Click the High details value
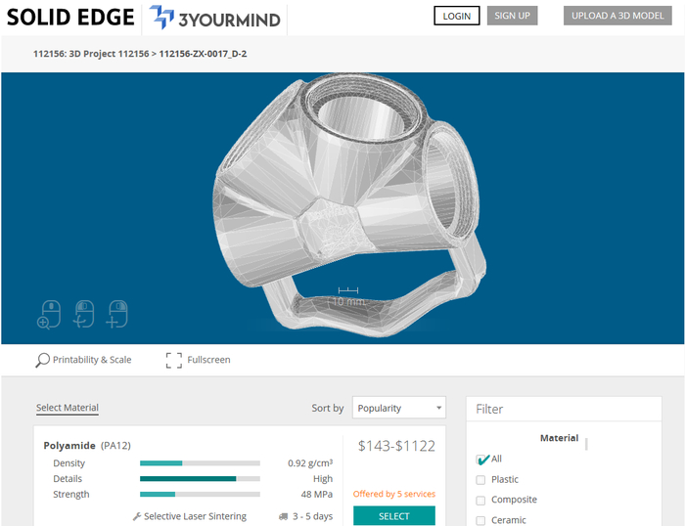The image size is (685, 526). click(323, 479)
